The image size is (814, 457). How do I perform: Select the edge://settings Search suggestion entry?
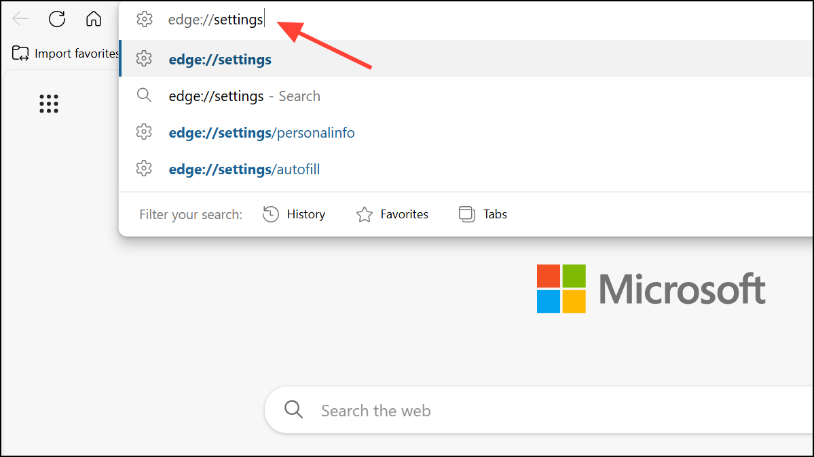[x=244, y=96]
